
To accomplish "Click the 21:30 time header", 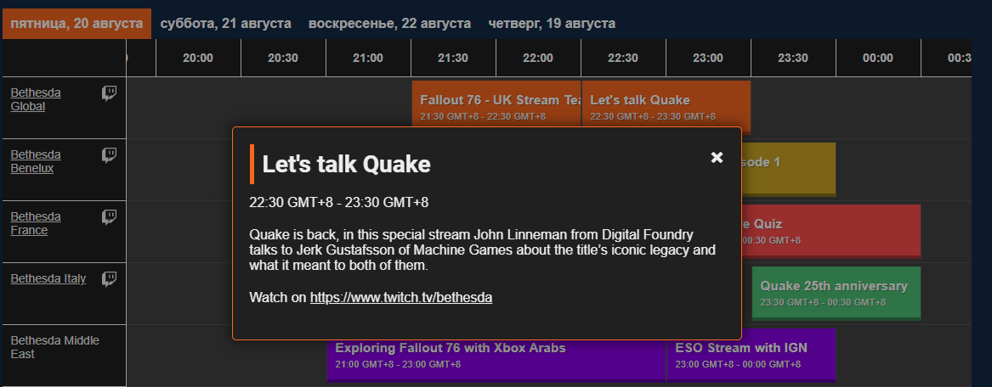I will (x=453, y=58).
